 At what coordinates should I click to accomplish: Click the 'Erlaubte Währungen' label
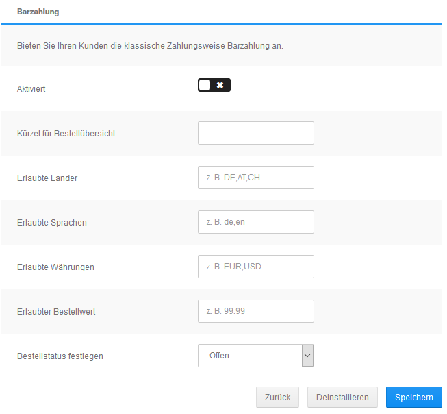click(x=55, y=267)
